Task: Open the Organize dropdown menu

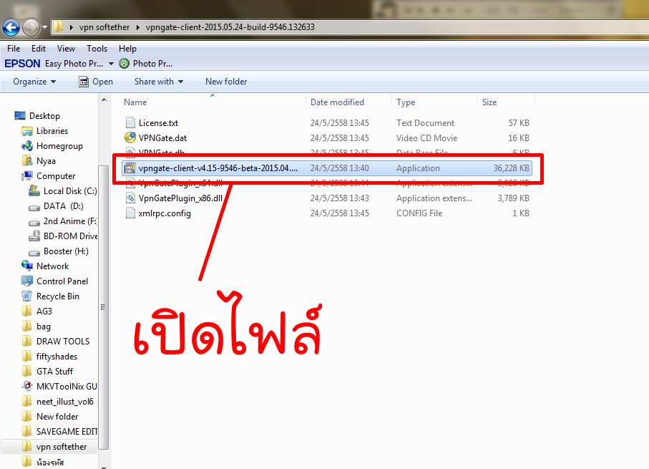Action: click(x=34, y=82)
